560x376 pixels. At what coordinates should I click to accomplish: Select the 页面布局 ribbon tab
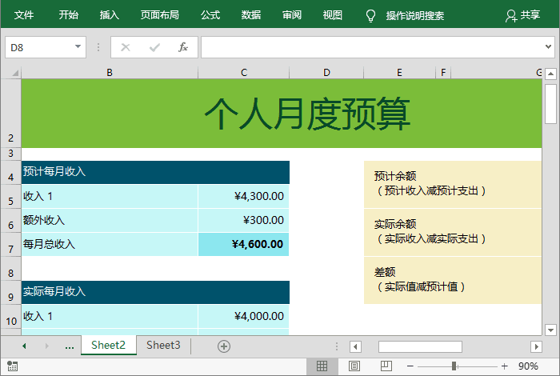(x=159, y=15)
